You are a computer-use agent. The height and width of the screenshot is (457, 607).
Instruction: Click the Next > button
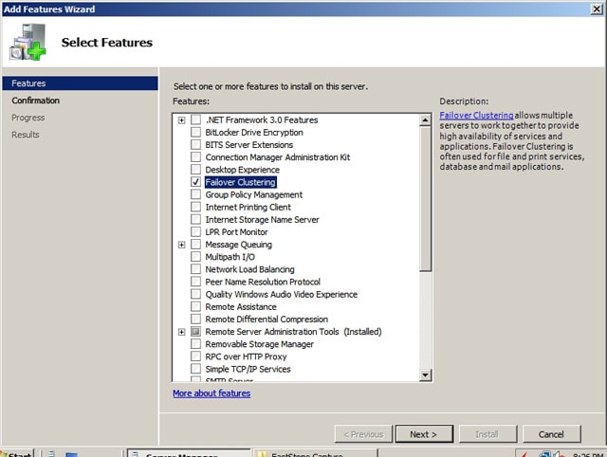tap(424, 434)
